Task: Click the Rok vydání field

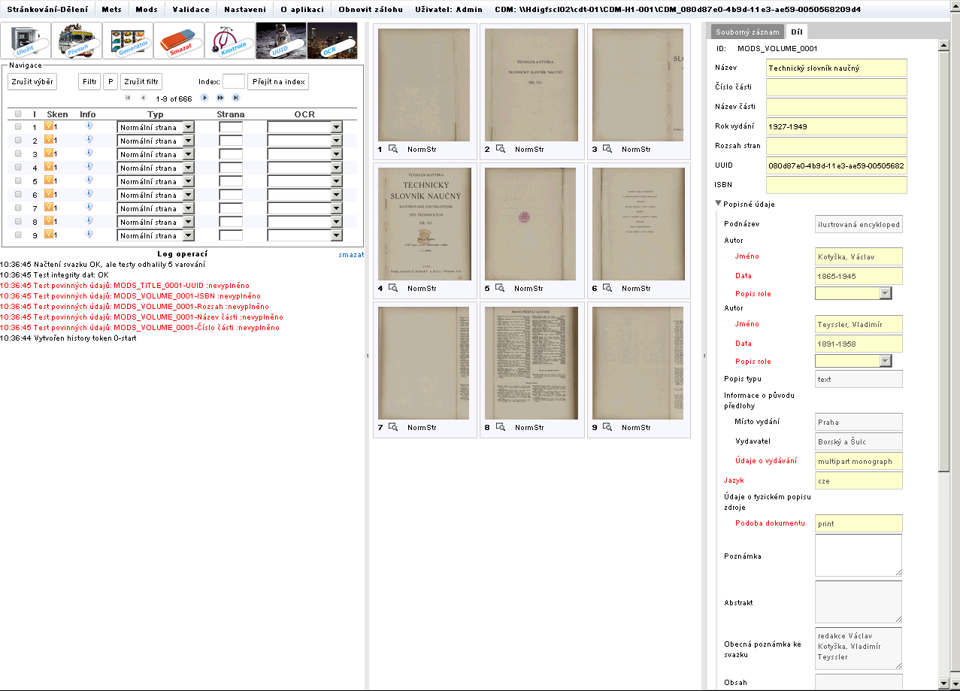Action: (837, 126)
